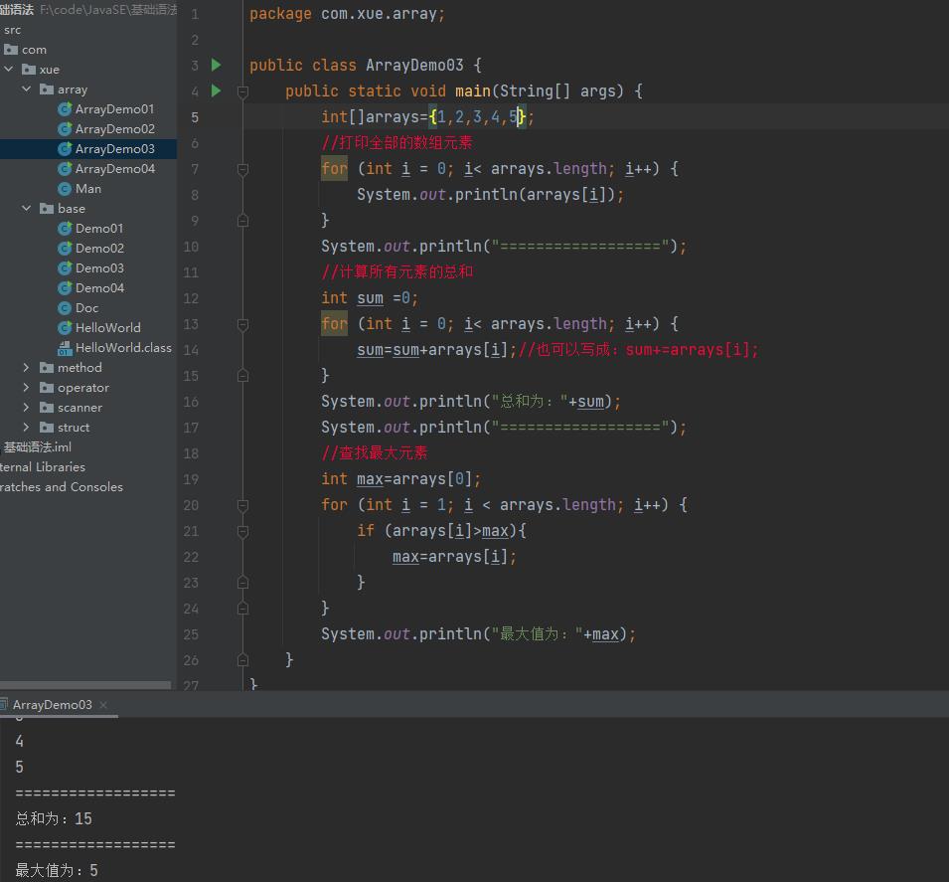Fold the if block at line 21
The image size is (949, 882).
coord(242,531)
